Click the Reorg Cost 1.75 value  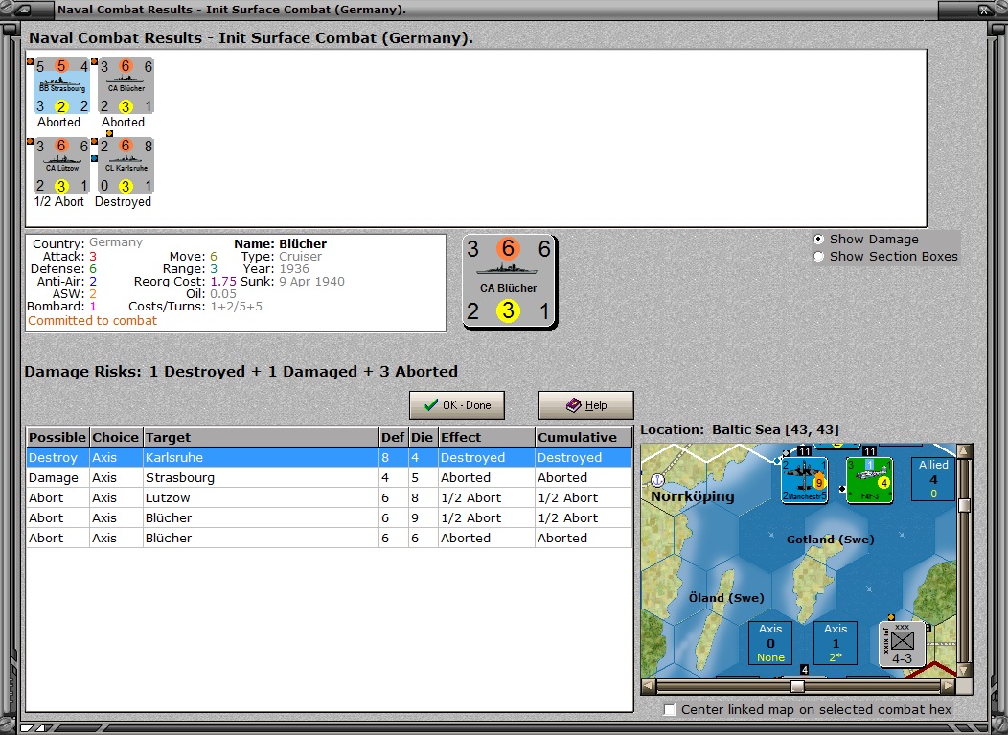click(x=223, y=282)
